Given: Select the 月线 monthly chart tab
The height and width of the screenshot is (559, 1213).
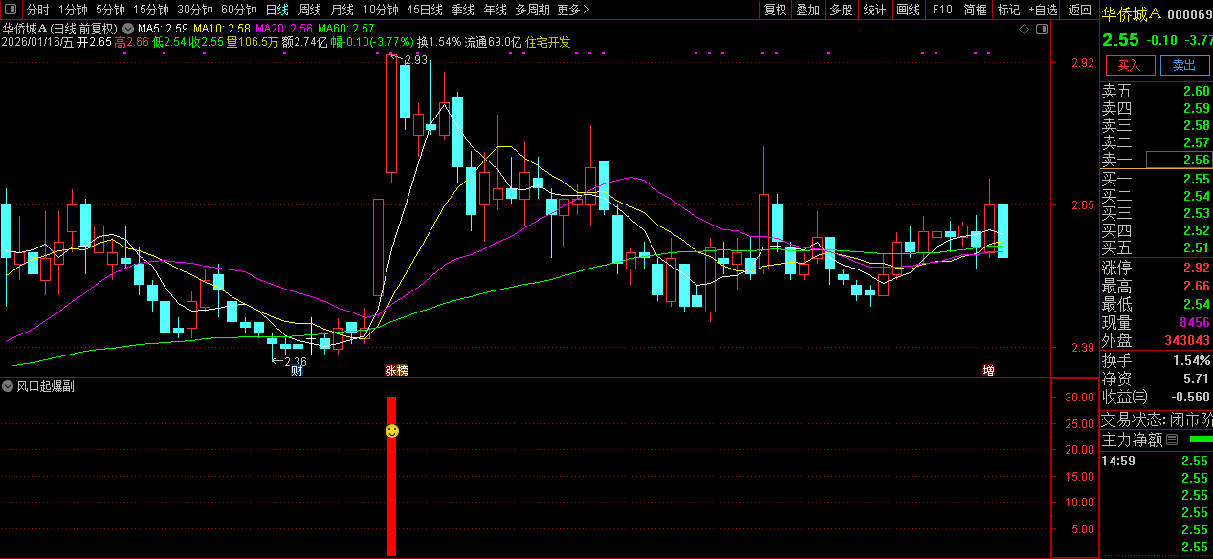Looking at the screenshot, I should (342, 10).
